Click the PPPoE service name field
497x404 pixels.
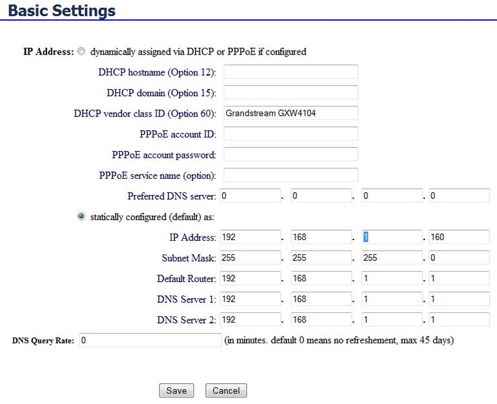(x=290, y=175)
